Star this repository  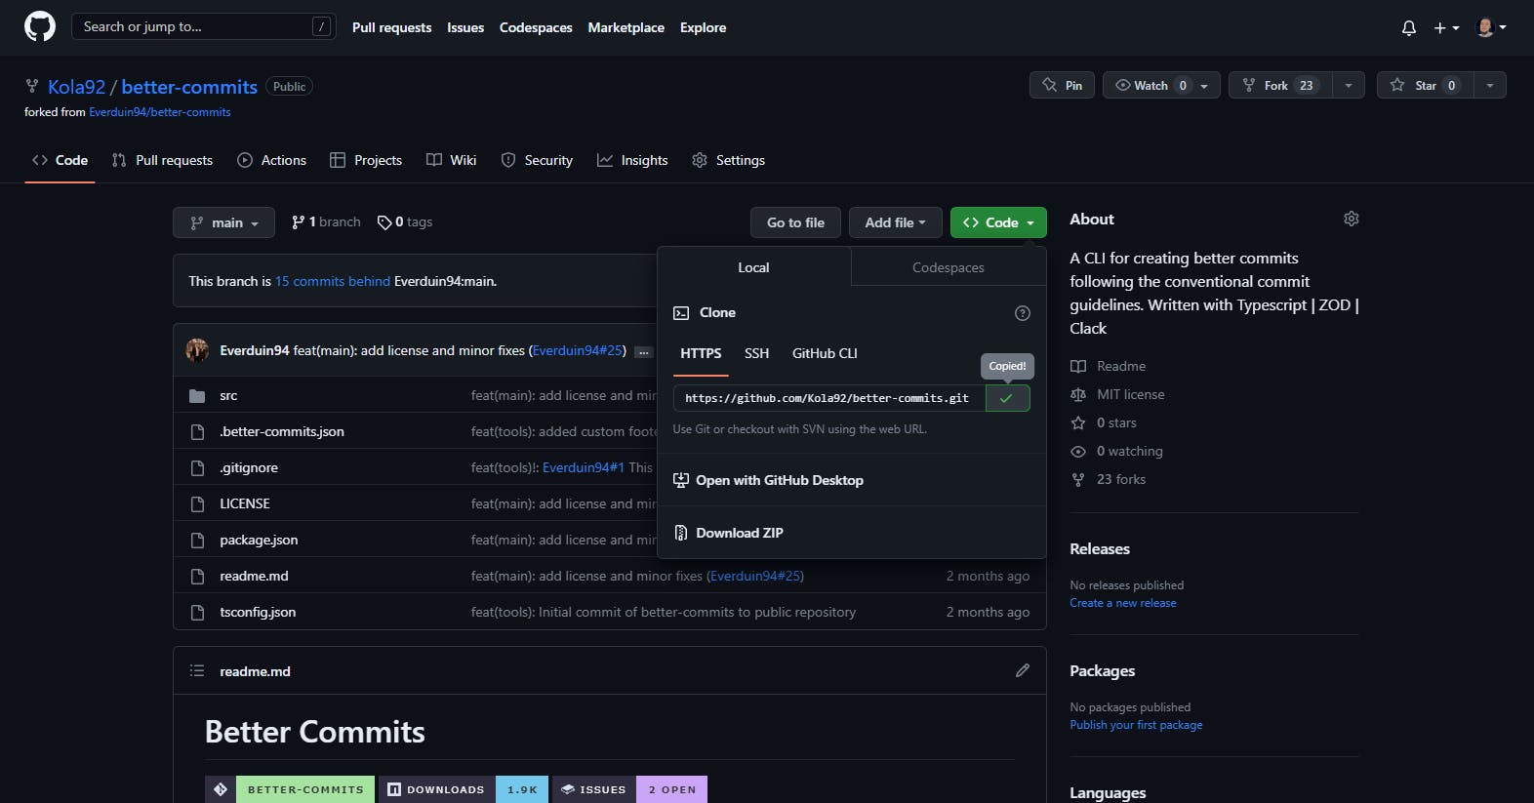point(1425,85)
